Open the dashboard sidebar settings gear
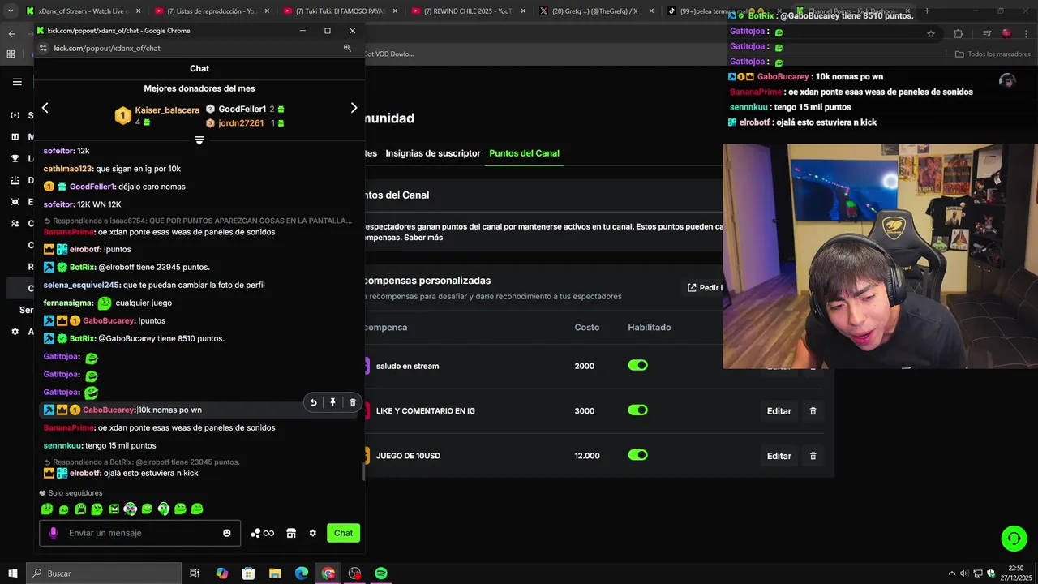The image size is (1038, 584). 15,332
